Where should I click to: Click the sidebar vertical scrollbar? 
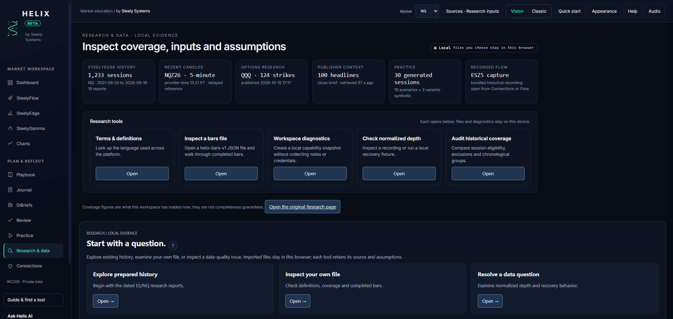pos(70,134)
